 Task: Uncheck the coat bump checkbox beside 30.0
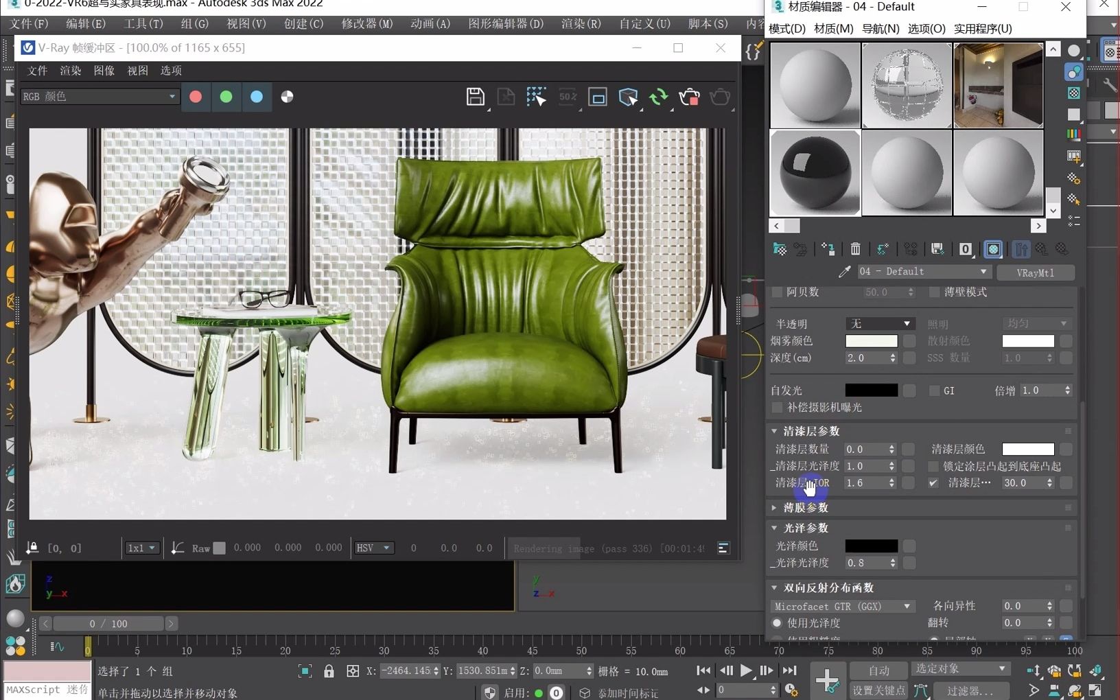933,483
